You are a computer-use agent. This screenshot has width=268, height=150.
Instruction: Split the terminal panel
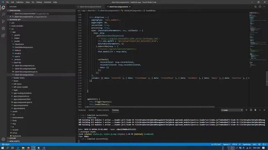(x=251, y=110)
